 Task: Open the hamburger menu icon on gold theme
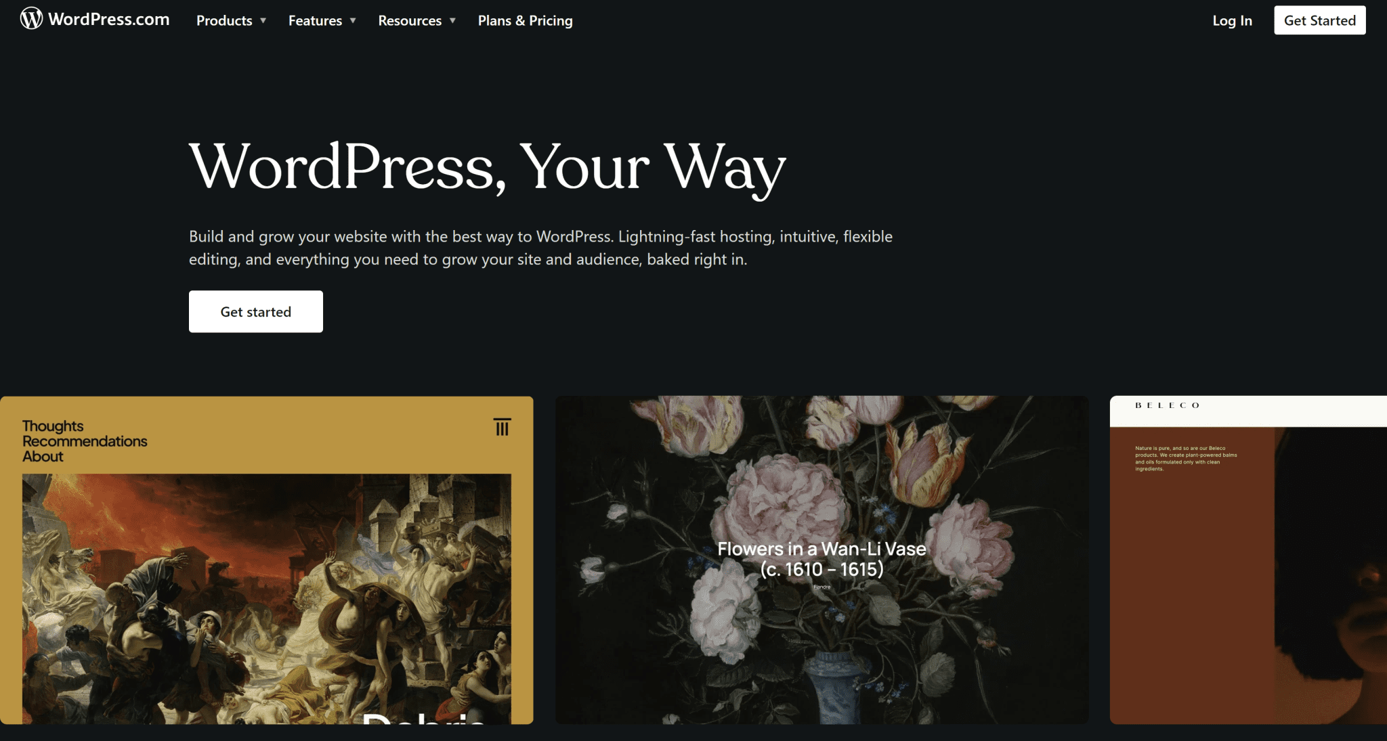click(x=502, y=427)
